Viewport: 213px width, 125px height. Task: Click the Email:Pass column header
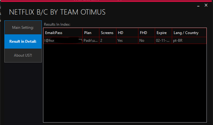63,33
